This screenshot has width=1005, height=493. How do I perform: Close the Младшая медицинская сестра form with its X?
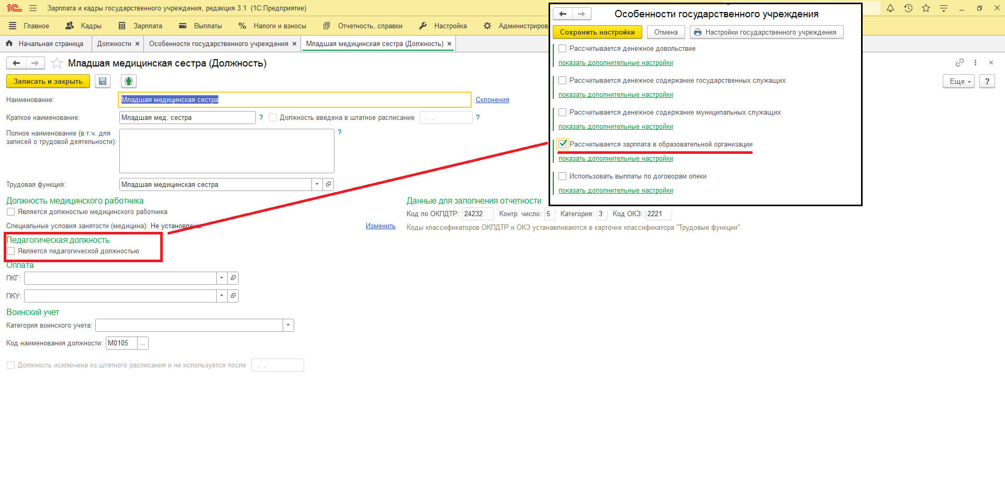pyautogui.click(x=991, y=63)
